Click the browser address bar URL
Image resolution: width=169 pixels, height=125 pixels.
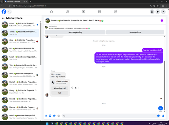[31, 6]
